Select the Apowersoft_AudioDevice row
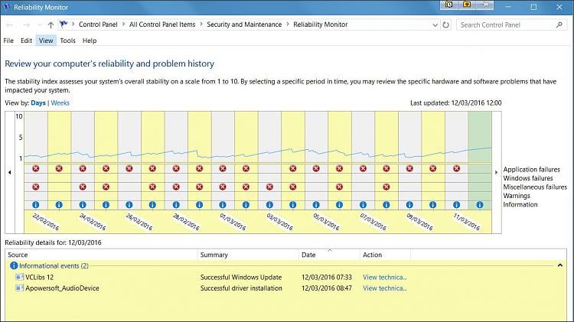This screenshot has width=574, height=322. click(285, 288)
